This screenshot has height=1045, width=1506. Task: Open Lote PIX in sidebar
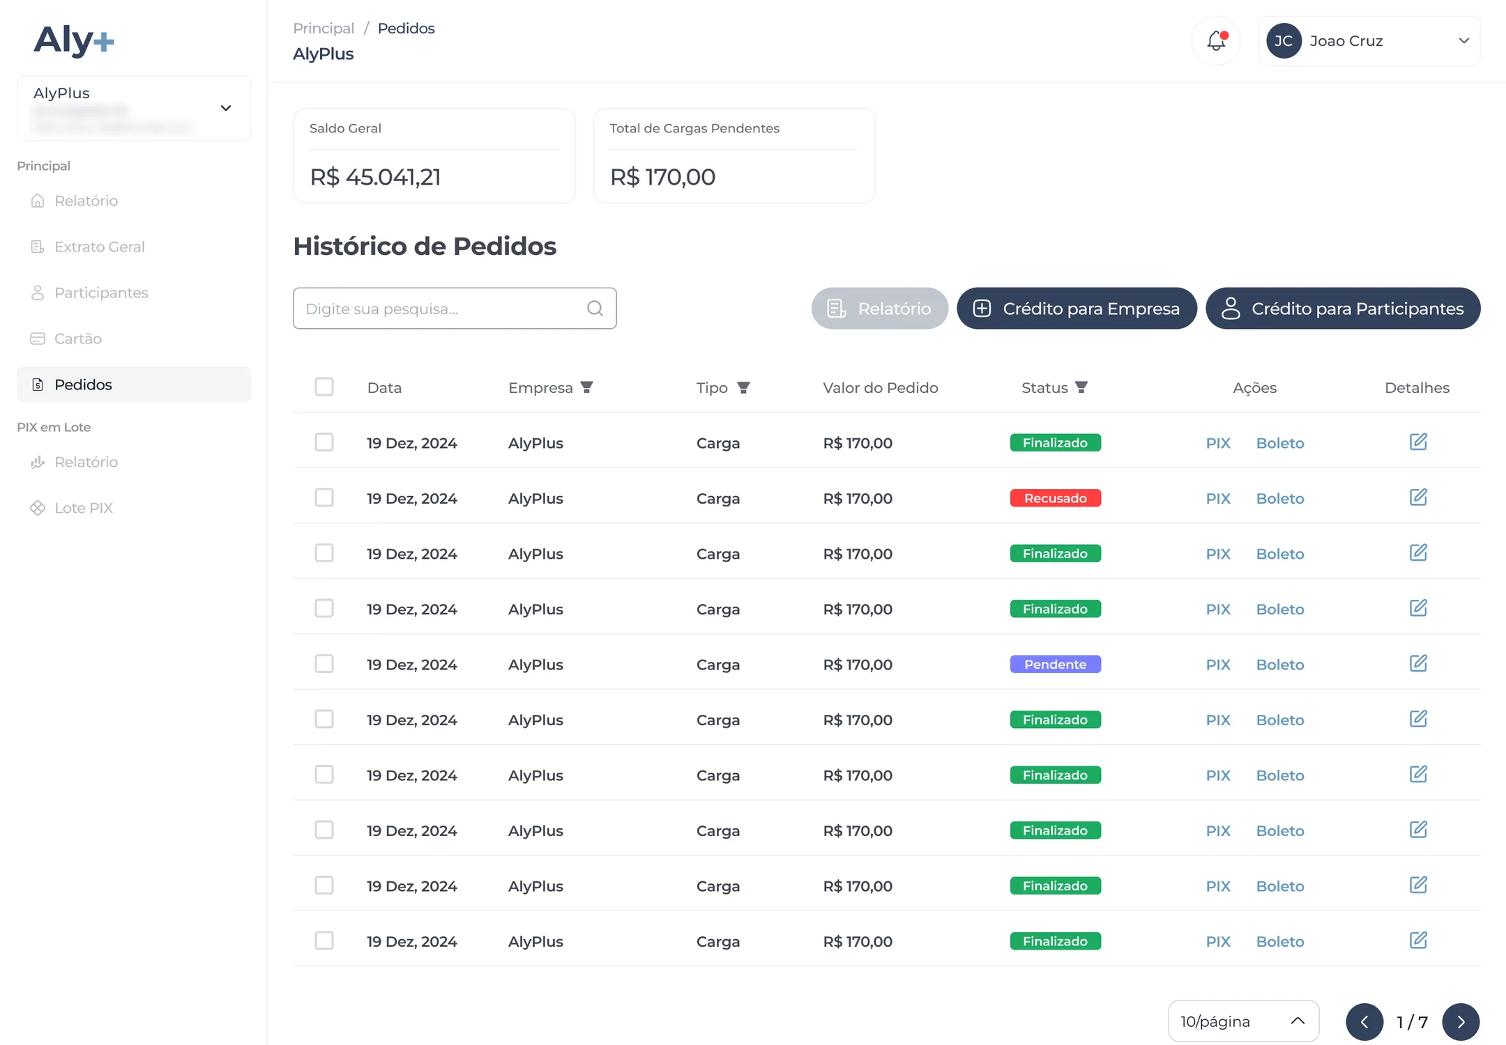[x=134, y=508]
